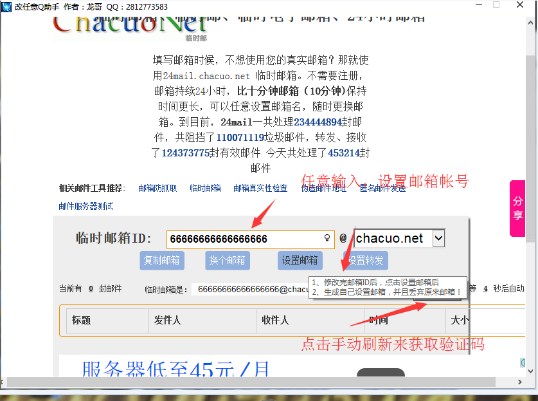The image size is (538, 401).
Task: Click the app icon in the title bar
Action: coord(6,6)
